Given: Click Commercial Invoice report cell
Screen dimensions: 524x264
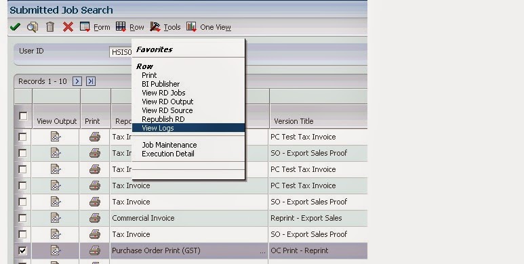Looking at the screenshot, I should [189, 218].
